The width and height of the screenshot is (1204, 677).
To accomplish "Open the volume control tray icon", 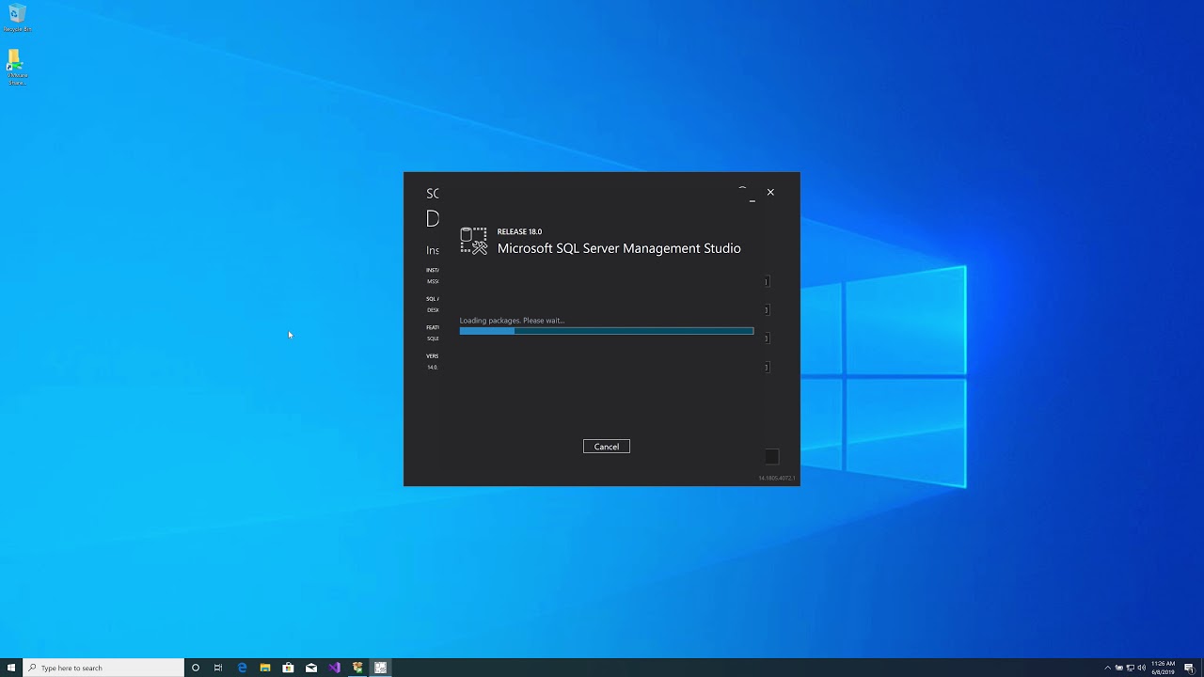I will point(1142,668).
